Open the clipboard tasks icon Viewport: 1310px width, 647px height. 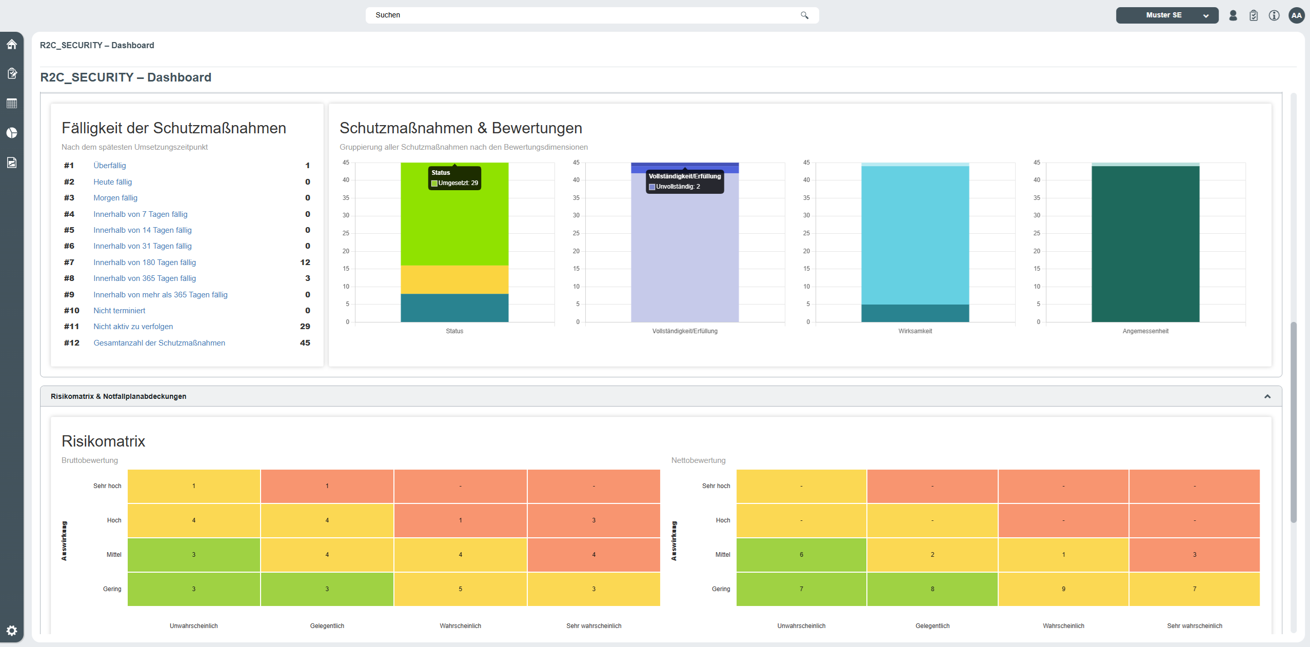tap(1254, 15)
